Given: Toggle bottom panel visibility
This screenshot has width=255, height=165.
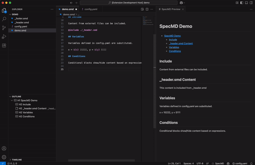Looking at the screenshot, I should pyautogui.click(x=246, y=3).
